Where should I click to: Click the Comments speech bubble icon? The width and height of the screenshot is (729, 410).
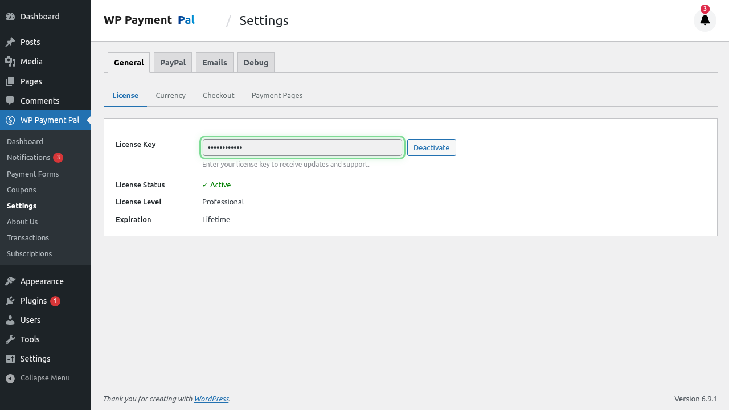coord(10,101)
